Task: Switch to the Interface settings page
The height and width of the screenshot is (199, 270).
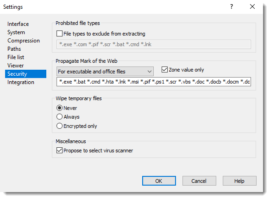Action: pyautogui.click(x=18, y=24)
